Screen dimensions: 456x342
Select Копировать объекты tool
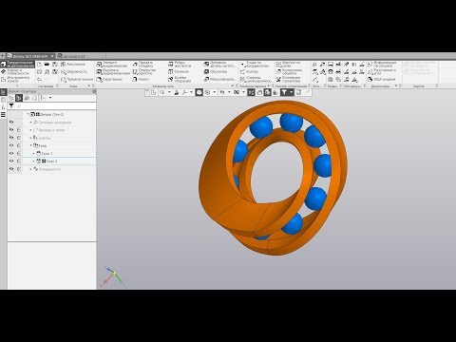pyautogui.click(x=290, y=72)
